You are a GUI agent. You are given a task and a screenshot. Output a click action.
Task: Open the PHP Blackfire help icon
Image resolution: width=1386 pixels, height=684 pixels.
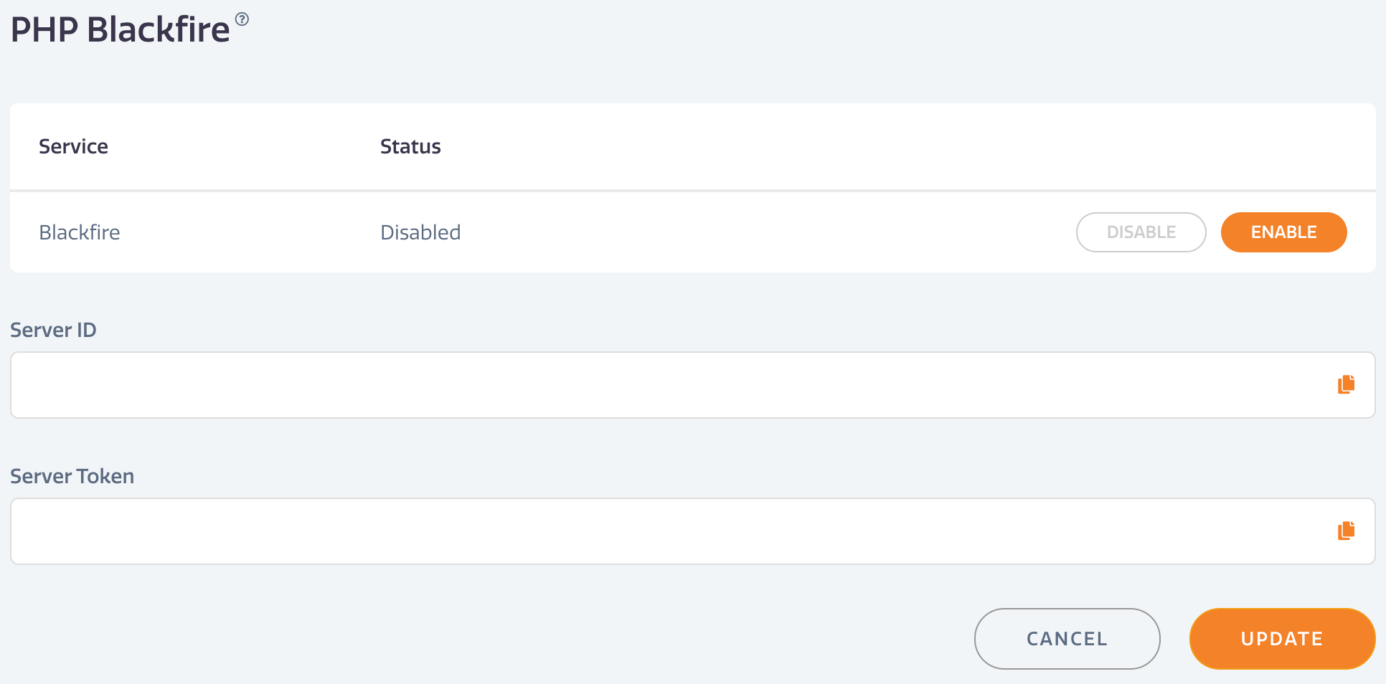point(242,19)
